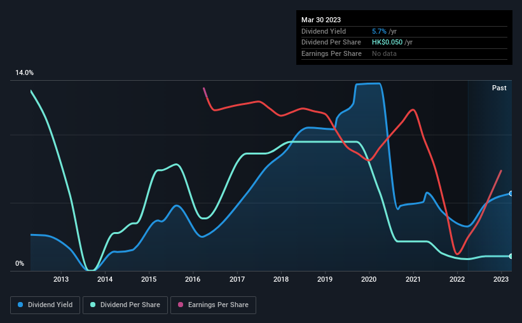Click the 2019 x-axis label

325,279
